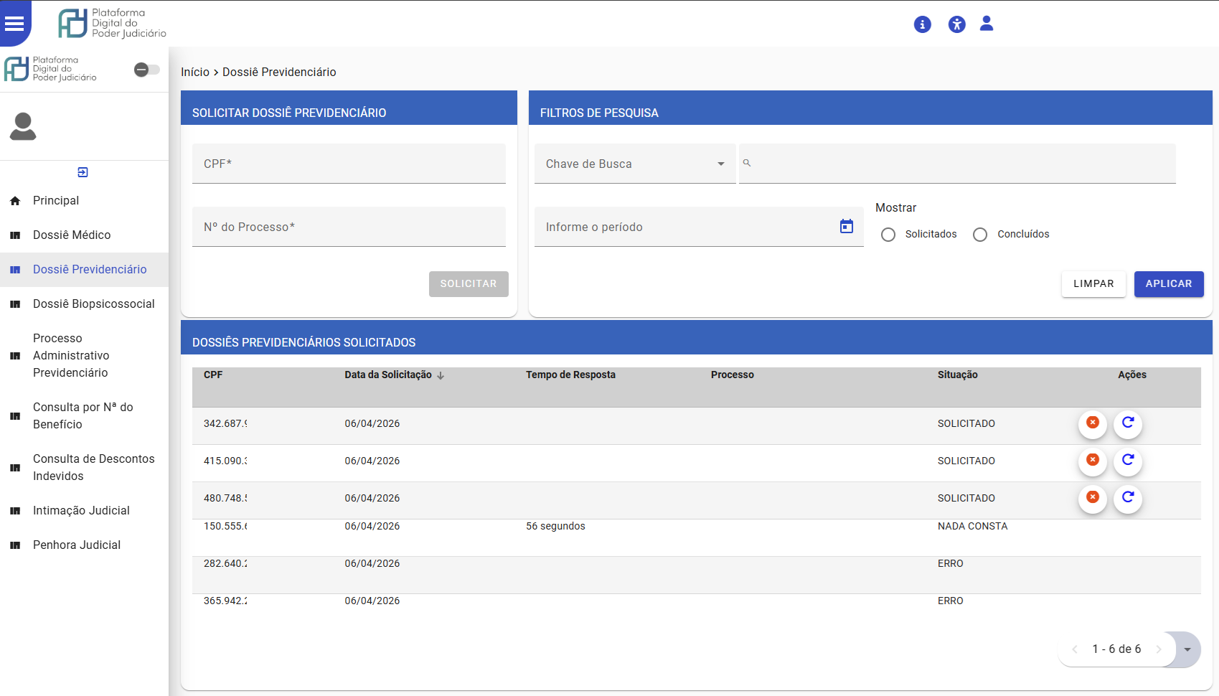This screenshot has height=696, width=1219.
Task: Open Dossiê Médico menu item
Action: (x=84, y=235)
